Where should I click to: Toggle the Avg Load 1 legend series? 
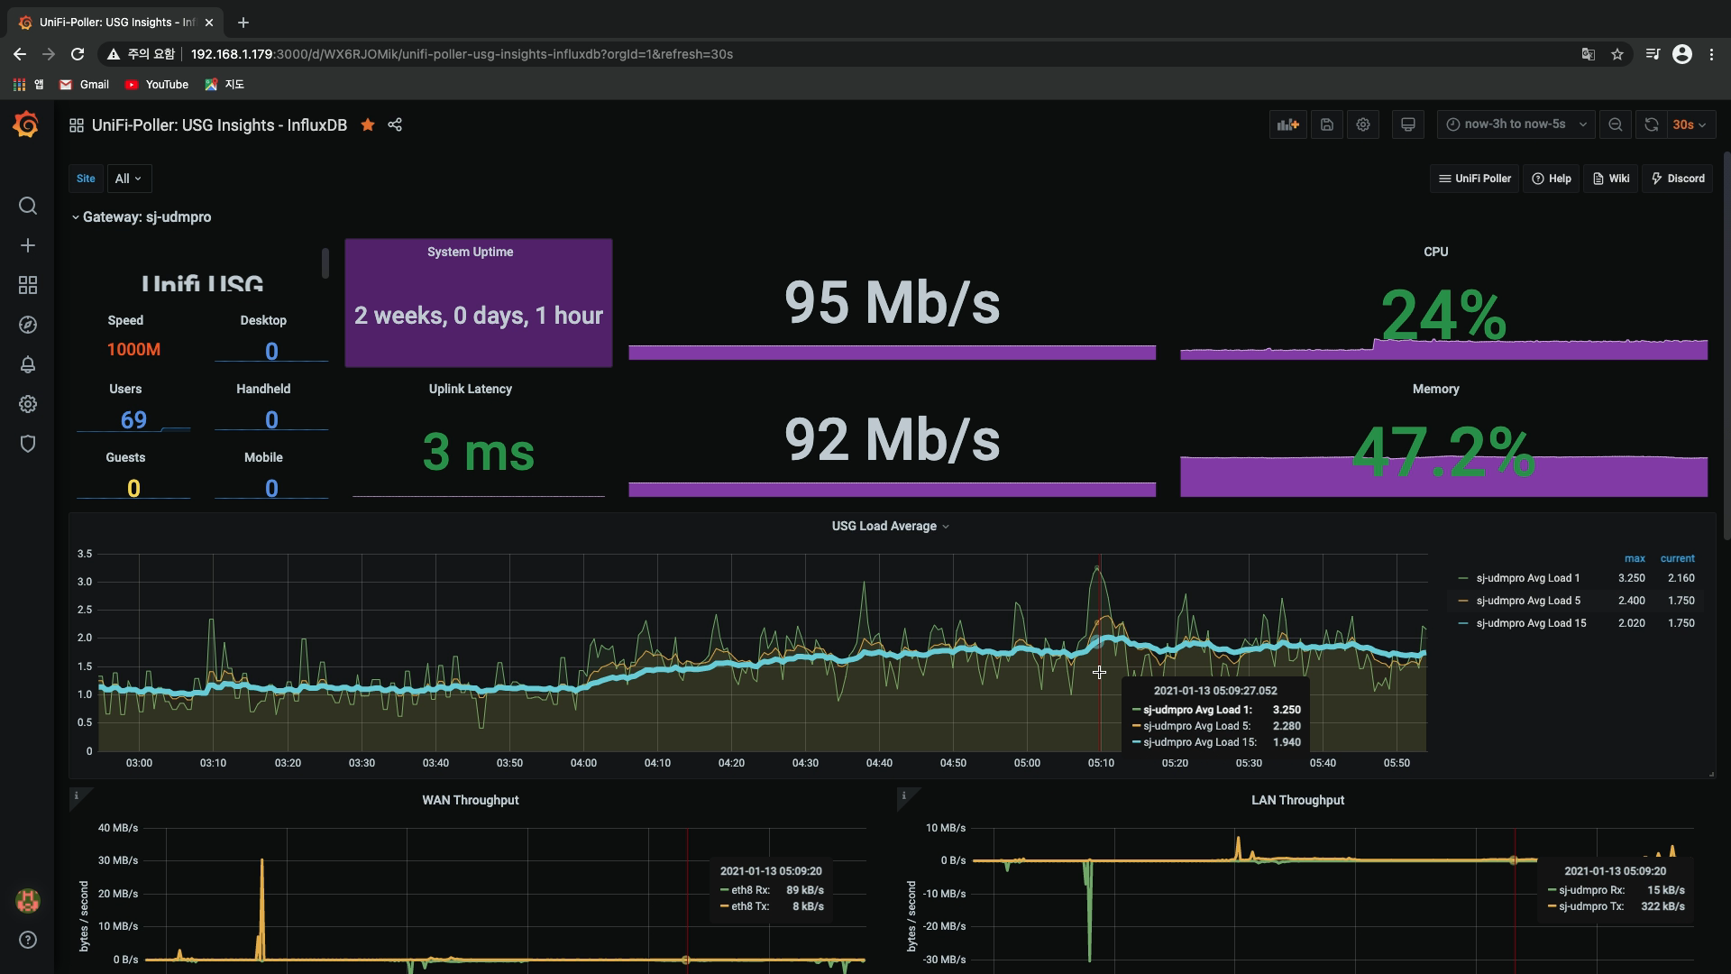tap(1527, 578)
